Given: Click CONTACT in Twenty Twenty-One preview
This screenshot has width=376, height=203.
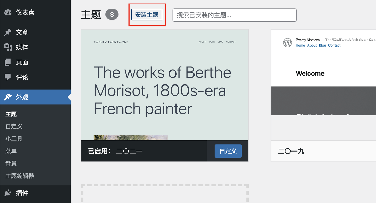Looking at the screenshot, I should (231, 42).
